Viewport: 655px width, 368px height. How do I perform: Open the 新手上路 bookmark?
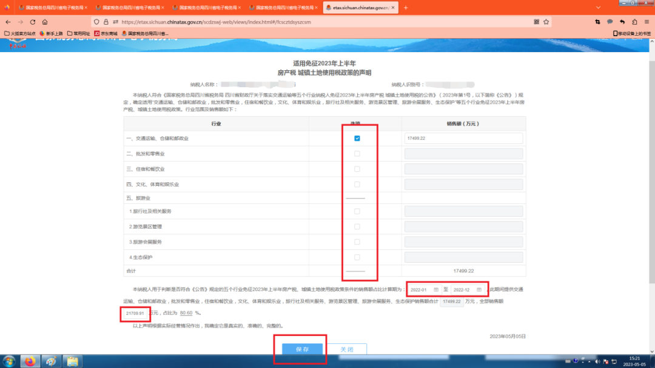(51, 33)
